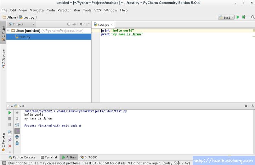Open the Project view selector dropdown
This screenshot has width=255, height=165.
[x=21, y=24]
